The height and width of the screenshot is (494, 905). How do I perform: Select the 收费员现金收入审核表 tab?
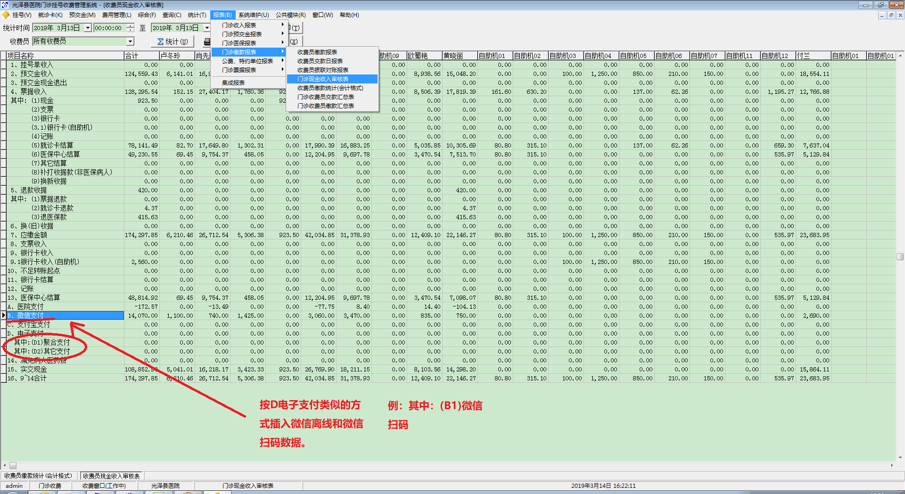[x=111, y=476]
